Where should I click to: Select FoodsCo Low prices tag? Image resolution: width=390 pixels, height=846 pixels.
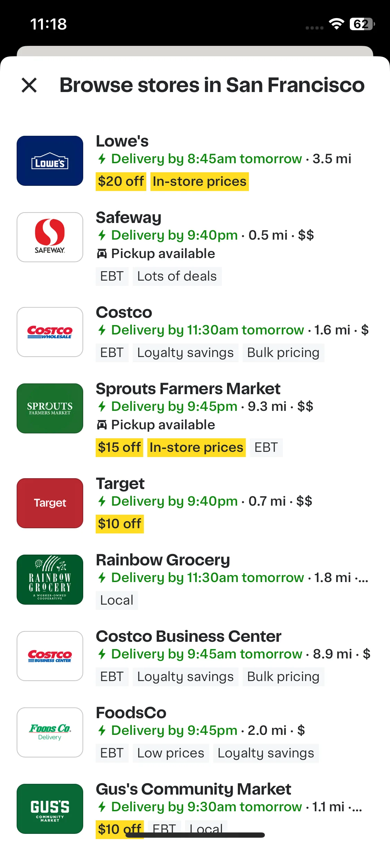pyautogui.click(x=171, y=753)
